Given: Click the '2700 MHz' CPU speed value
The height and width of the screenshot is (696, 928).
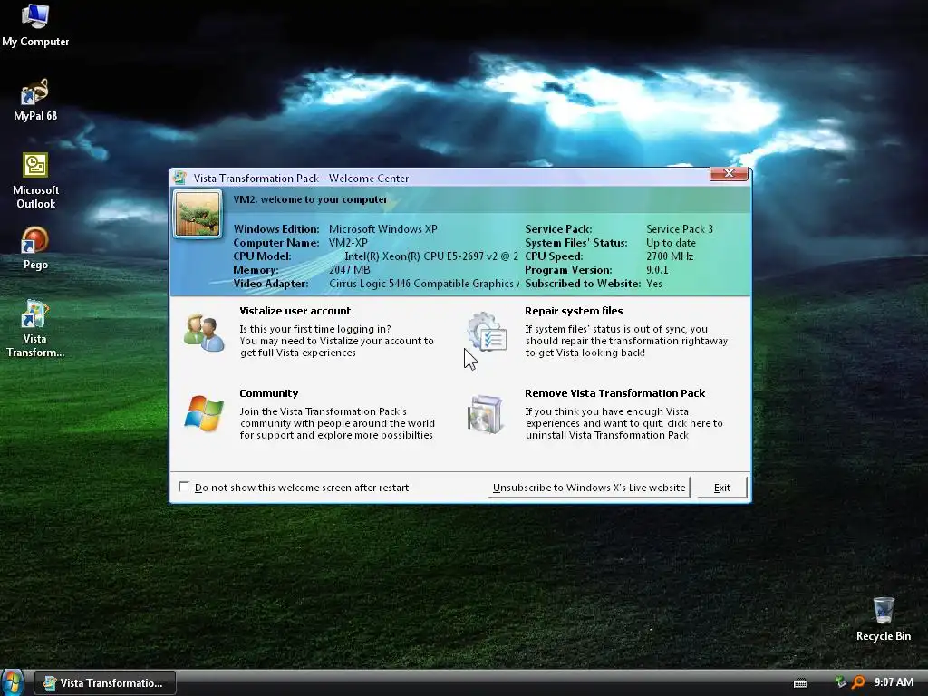Looking at the screenshot, I should 670,256.
